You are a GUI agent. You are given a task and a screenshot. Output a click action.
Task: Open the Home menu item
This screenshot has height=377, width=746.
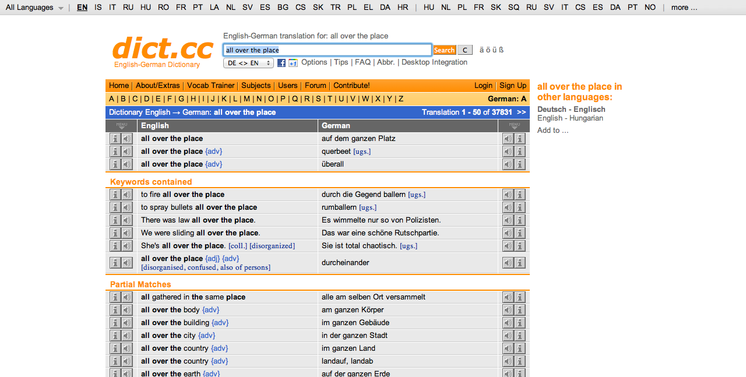click(x=119, y=86)
